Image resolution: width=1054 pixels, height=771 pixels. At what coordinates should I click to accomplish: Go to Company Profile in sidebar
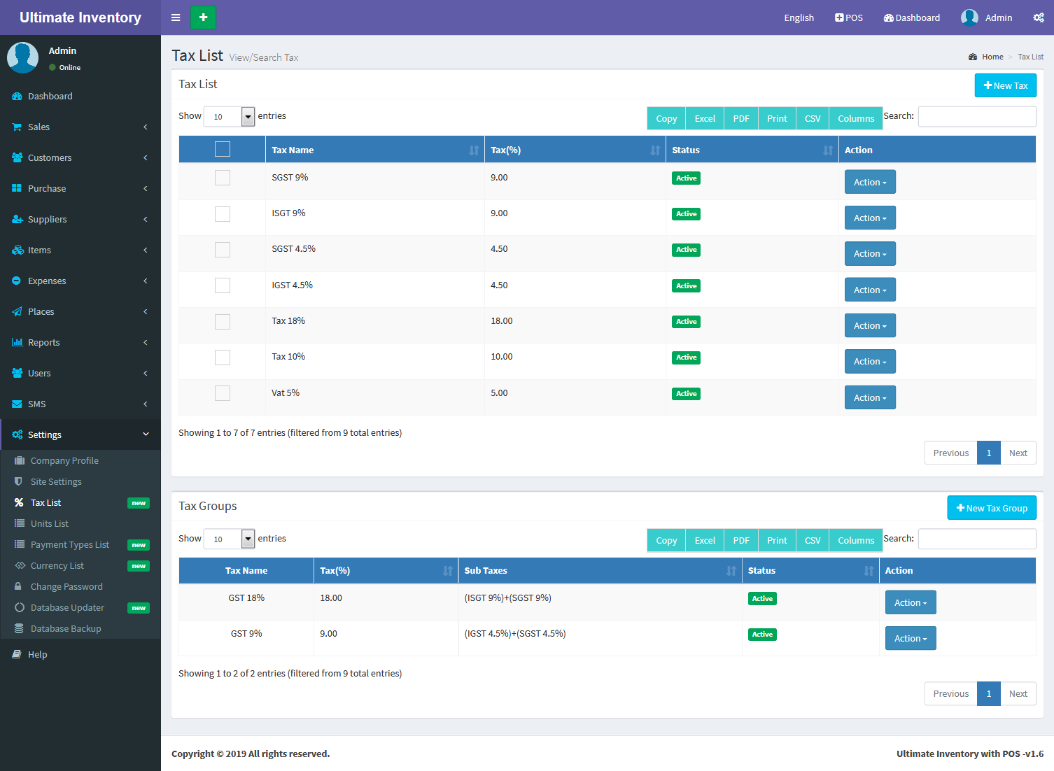pos(64,461)
